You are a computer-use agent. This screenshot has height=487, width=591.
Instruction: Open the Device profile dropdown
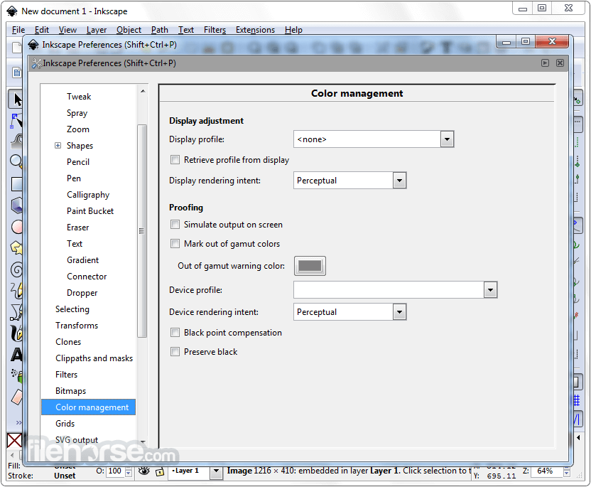coord(490,290)
